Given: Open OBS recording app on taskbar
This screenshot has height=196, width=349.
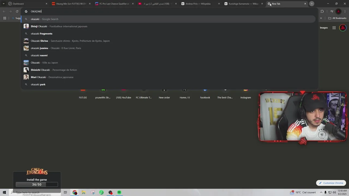Looking at the screenshot, I should pos(110,192).
